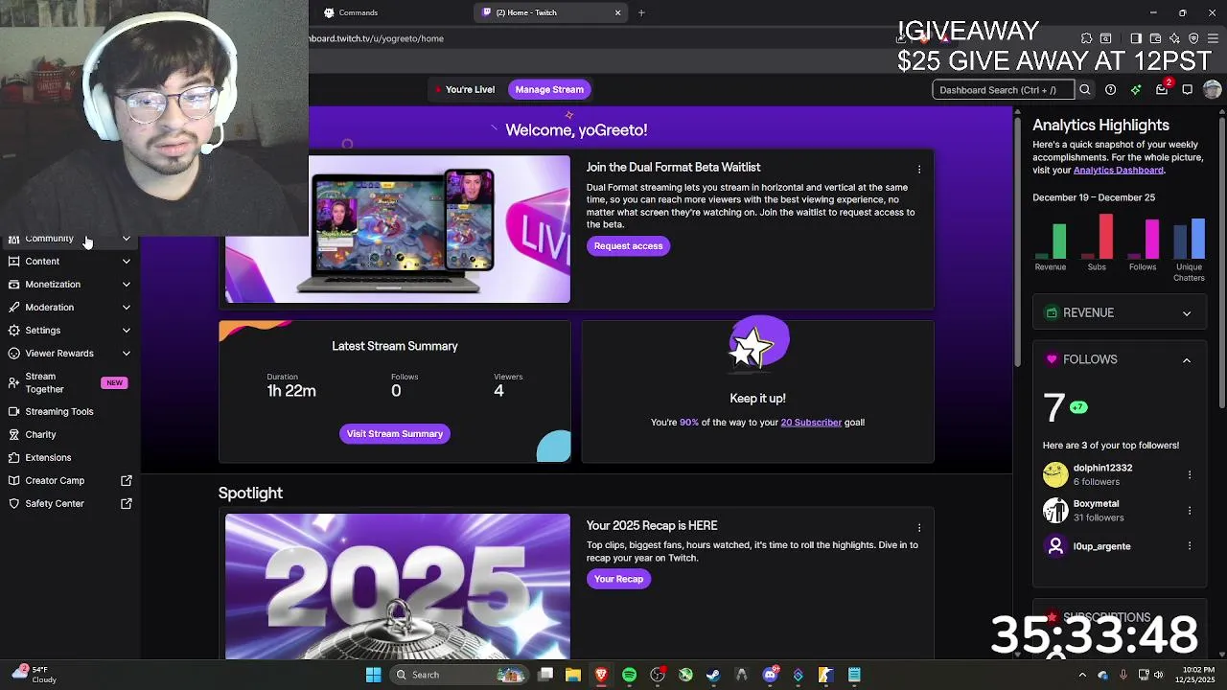Open Streaming Tools in the sidebar

coord(71,411)
